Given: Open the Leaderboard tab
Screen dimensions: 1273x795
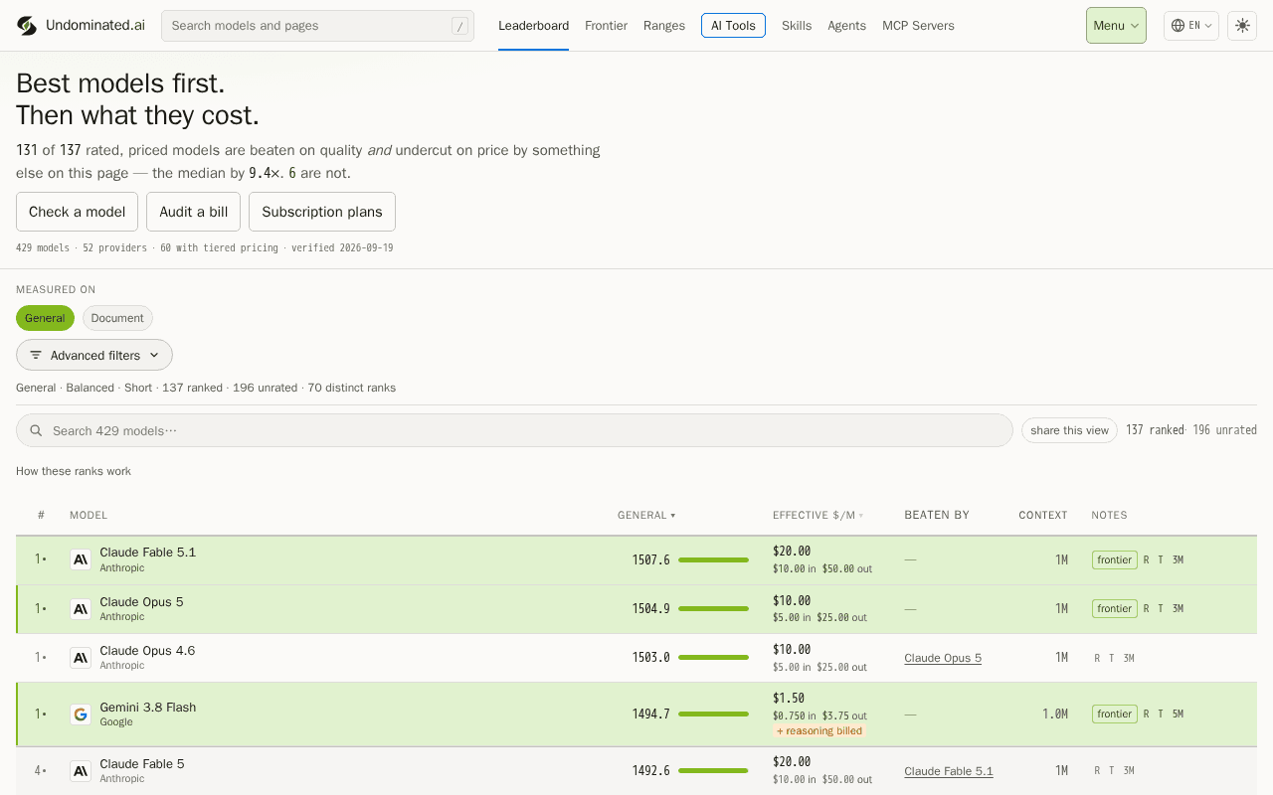Looking at the screenshot, I should pyautogui.click(x=533, y=26).
